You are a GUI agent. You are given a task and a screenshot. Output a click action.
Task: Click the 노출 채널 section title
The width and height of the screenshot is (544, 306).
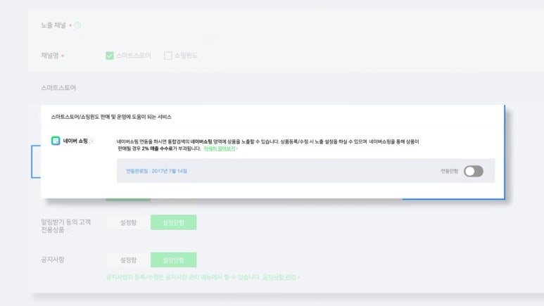53,25
